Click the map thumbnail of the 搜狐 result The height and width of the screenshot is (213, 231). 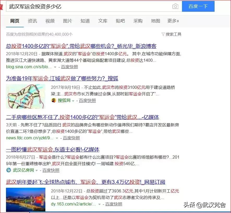(x=26, y=96)
